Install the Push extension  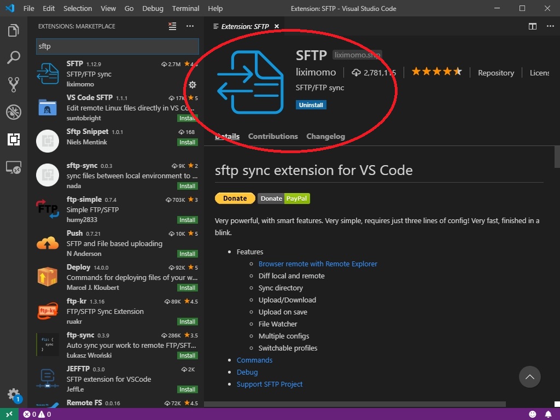tap(188, 254)
